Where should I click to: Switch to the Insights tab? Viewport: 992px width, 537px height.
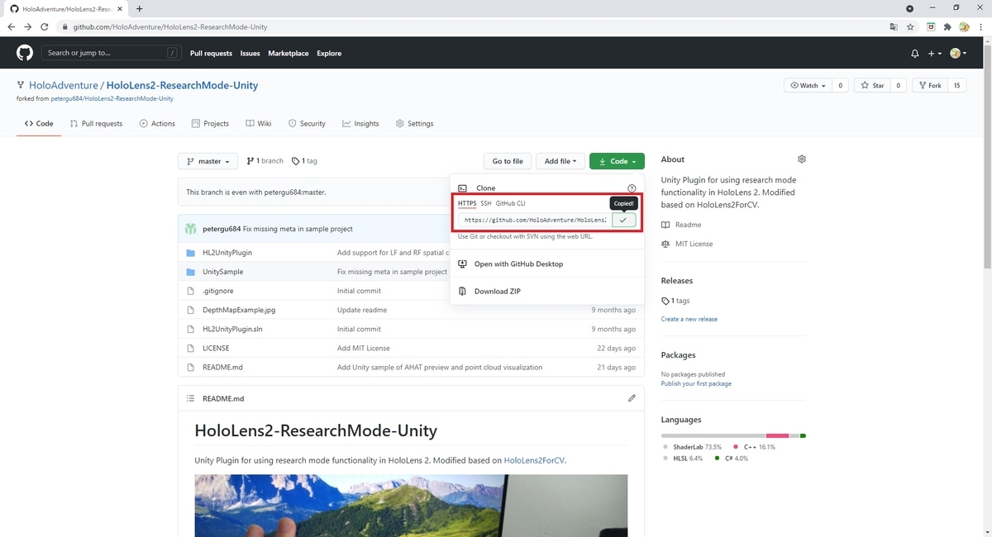(360, 123)
